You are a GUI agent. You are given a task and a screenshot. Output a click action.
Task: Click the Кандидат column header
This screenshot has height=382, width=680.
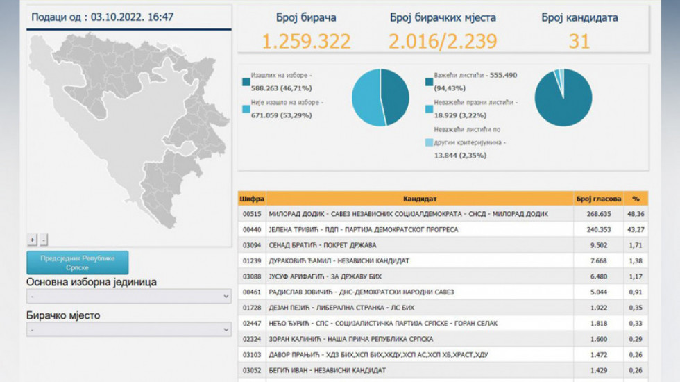click(420, 199)
